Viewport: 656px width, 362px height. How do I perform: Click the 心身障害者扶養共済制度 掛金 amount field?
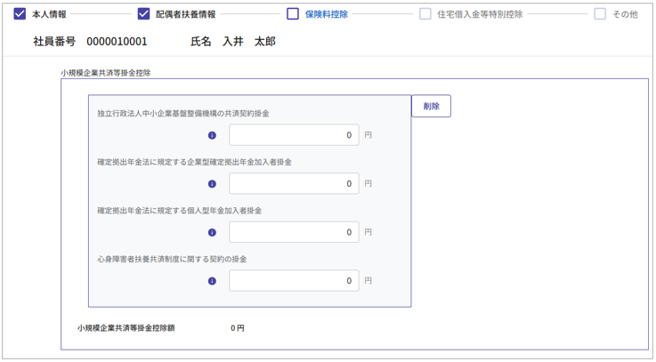click(x=294, y=281)
